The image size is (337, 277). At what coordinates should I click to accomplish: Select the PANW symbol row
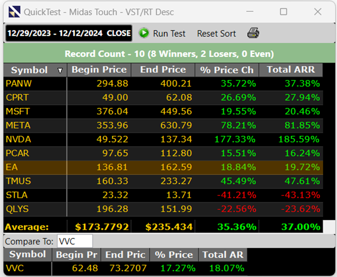(163, 84)
